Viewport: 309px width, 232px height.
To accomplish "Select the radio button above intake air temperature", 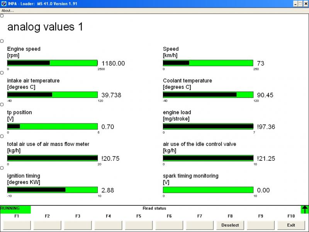I will (2, 73).
